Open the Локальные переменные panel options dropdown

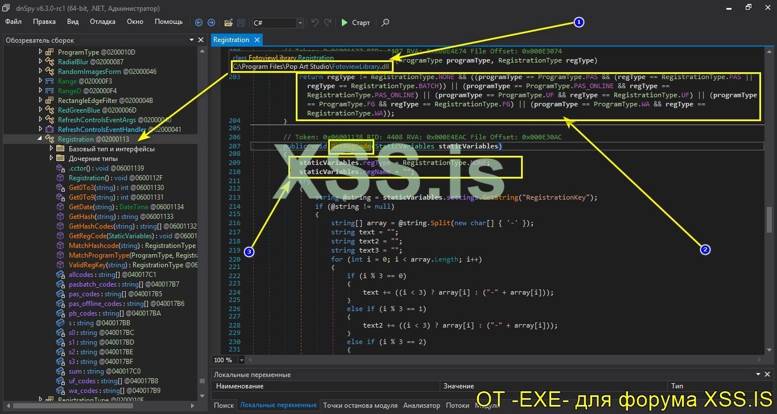tap(759, 375)
